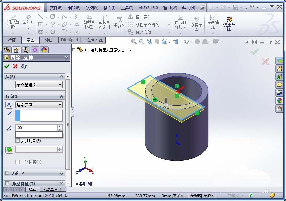Click Exit Sketch (退出草图) icon
The image size is (286, 201).
[13, 22]
